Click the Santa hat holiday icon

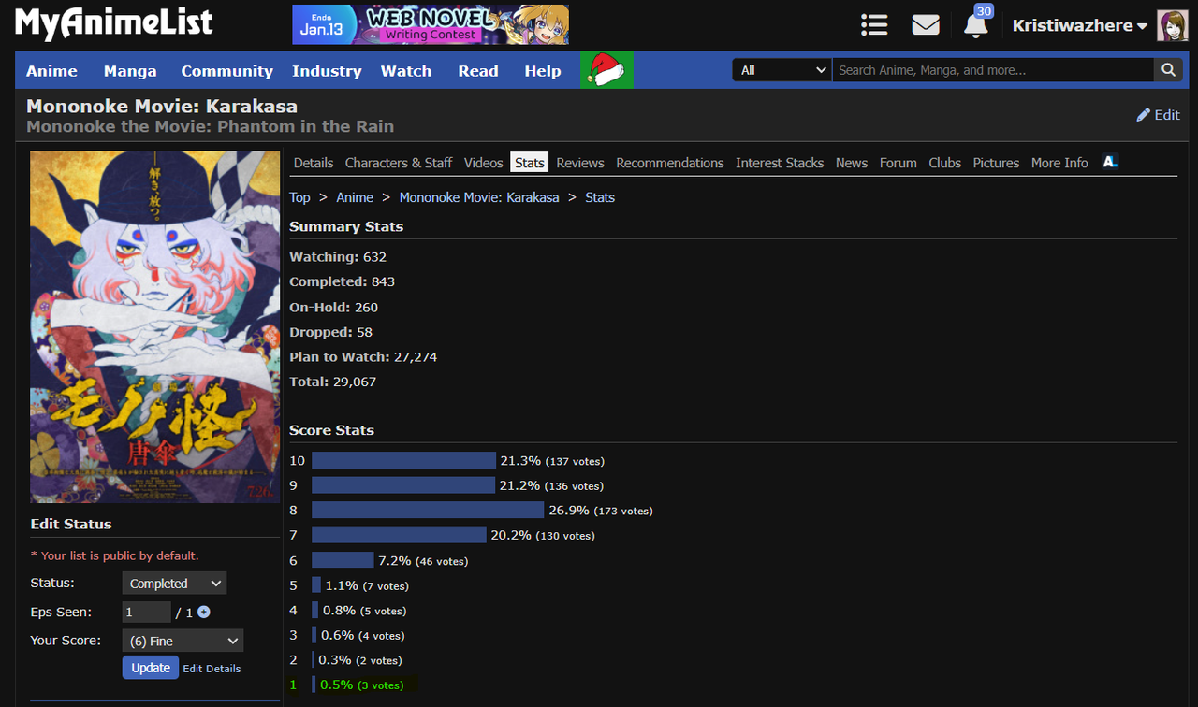pos(606,70)
